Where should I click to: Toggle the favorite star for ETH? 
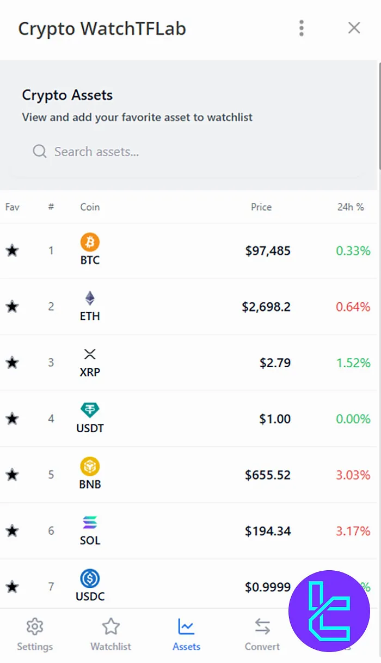click(12, 307)
